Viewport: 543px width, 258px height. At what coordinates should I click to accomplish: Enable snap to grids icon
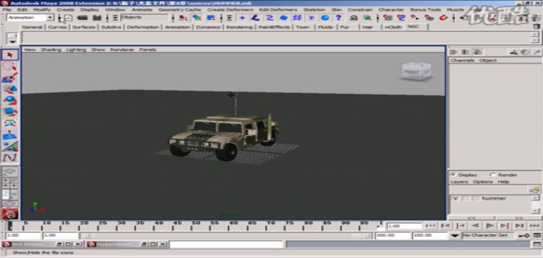[388, 17]
